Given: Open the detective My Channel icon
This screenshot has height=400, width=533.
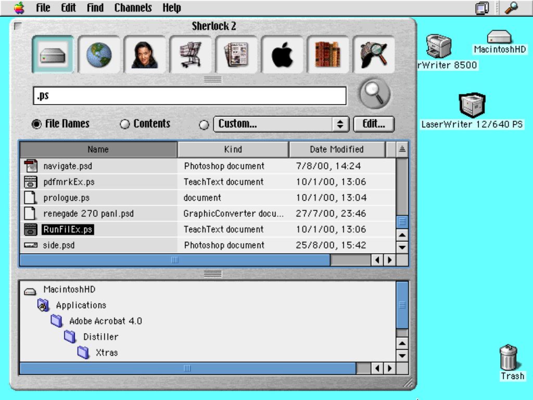Looking at the screenshot, I should pyautogui.click(x=373, y=54).
